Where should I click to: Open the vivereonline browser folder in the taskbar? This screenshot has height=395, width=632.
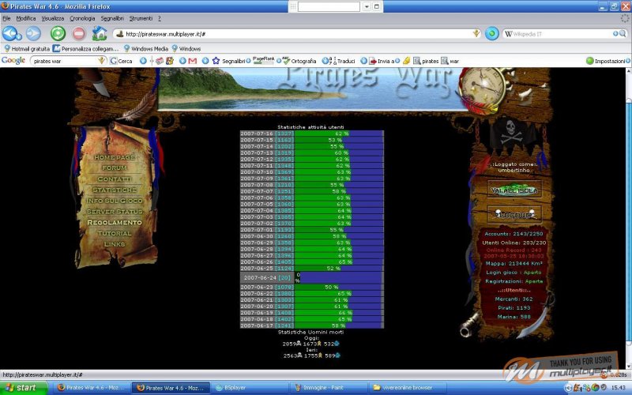coord(407,388)
